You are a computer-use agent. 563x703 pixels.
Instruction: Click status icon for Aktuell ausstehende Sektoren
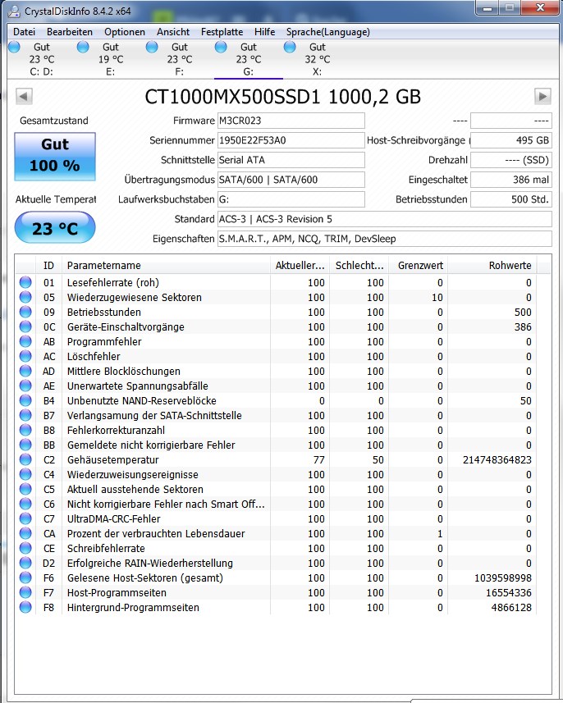(x=25, y=490)
